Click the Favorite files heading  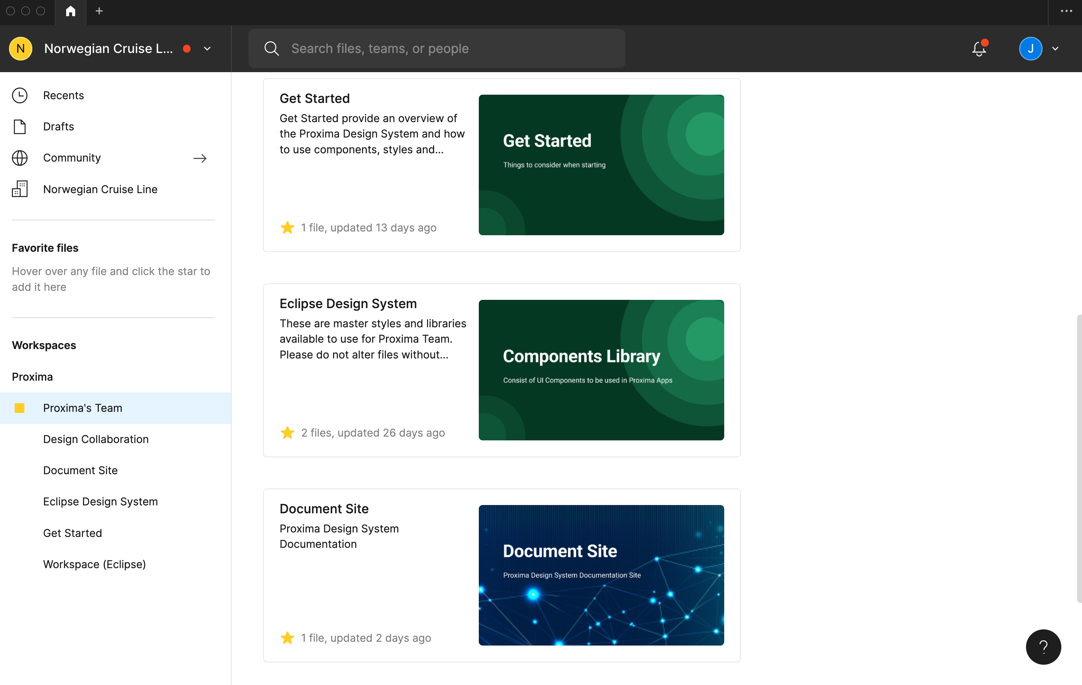[45, 248]
